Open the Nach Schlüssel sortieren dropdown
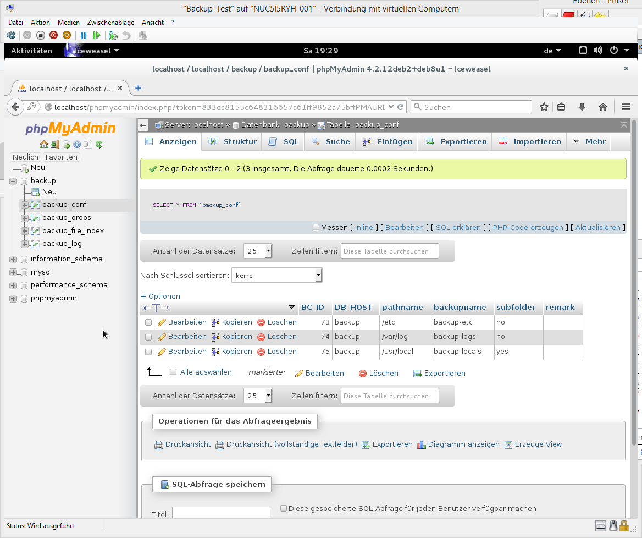Image resolution: width=642 pixels, height=538 pixels. point(277,275)
